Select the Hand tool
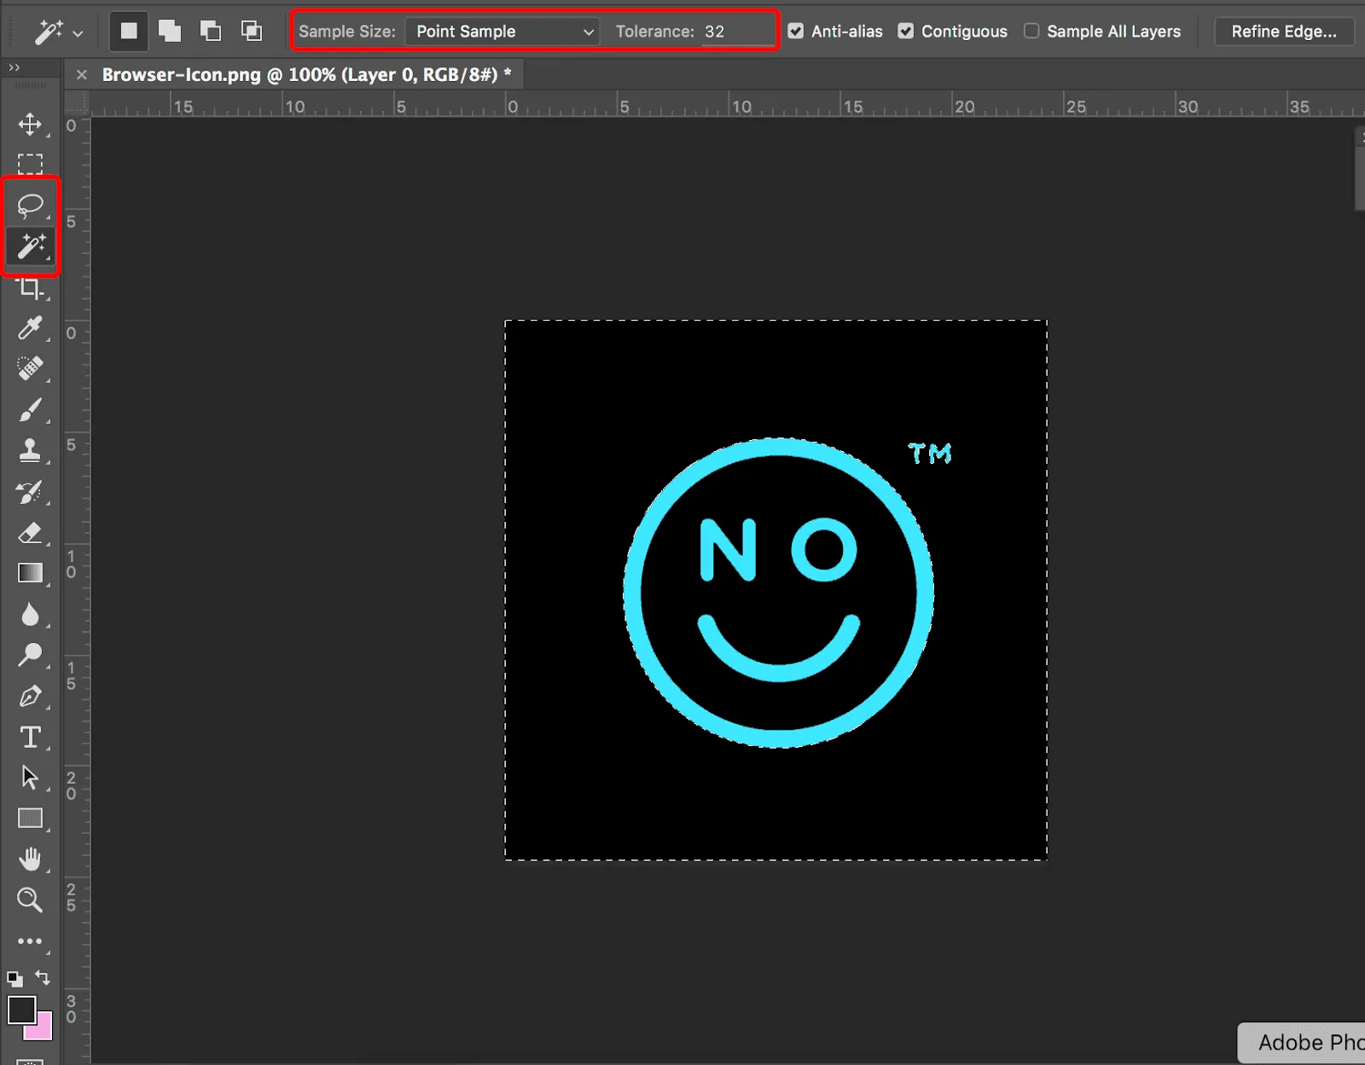The image size is (1365, 1065). (31, 859)
